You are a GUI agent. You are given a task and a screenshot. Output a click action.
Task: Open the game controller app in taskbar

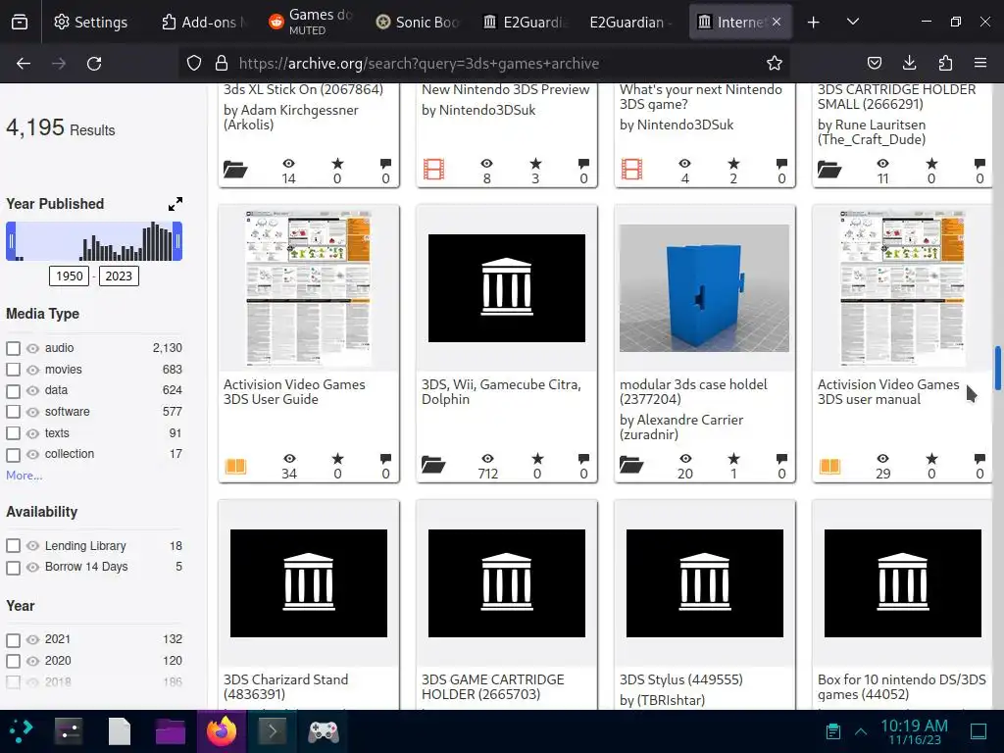(x=324, y=730)
